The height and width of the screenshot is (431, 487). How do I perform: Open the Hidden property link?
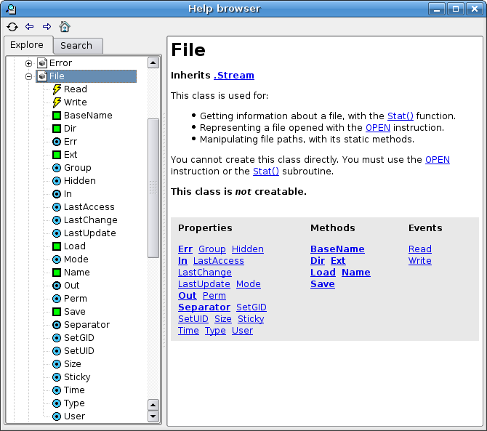click(x=248, y=249)
